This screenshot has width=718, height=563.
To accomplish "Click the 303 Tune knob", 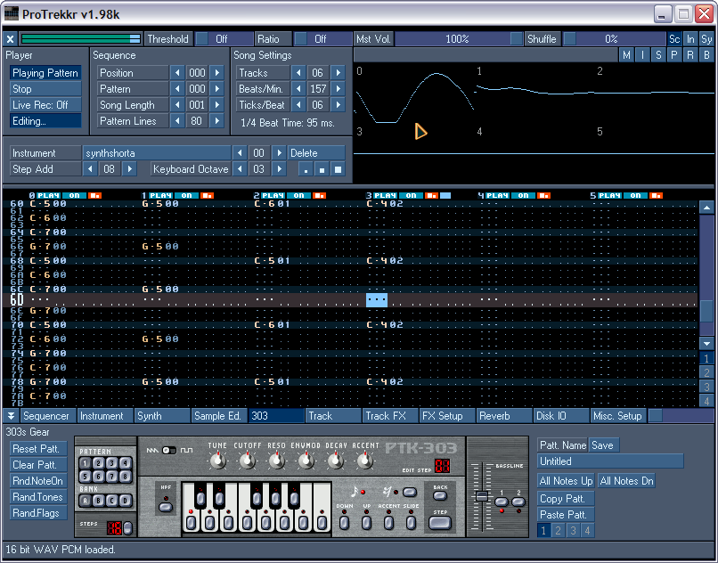I will (218, 461).
